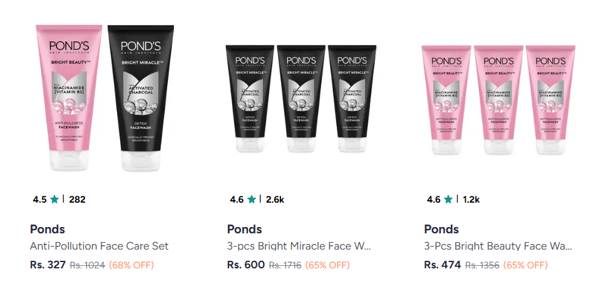Viewport: 596px width, 289px height.
Task: Open 3-Pcs Bright Beauty Face Wash listing
Action: (498, 246)
